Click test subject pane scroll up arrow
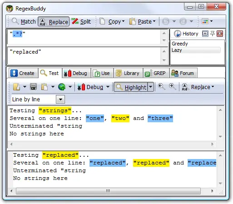233x204 pixels. (x=220, y=110)
